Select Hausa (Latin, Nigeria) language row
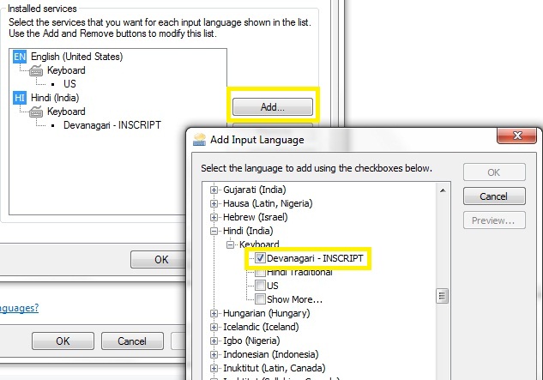The width and height of the screenshot is (543, 380). [268, 203]
